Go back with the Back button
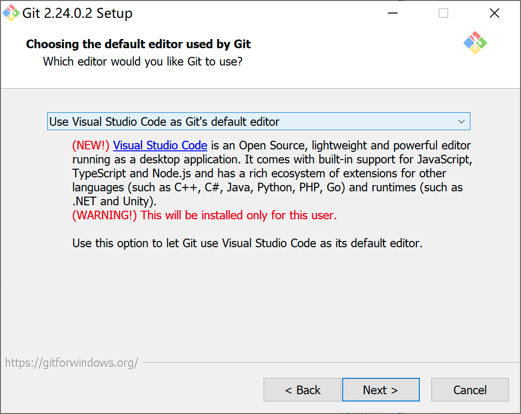This screenshot has width=521, height=414. (x=302, y=390)
